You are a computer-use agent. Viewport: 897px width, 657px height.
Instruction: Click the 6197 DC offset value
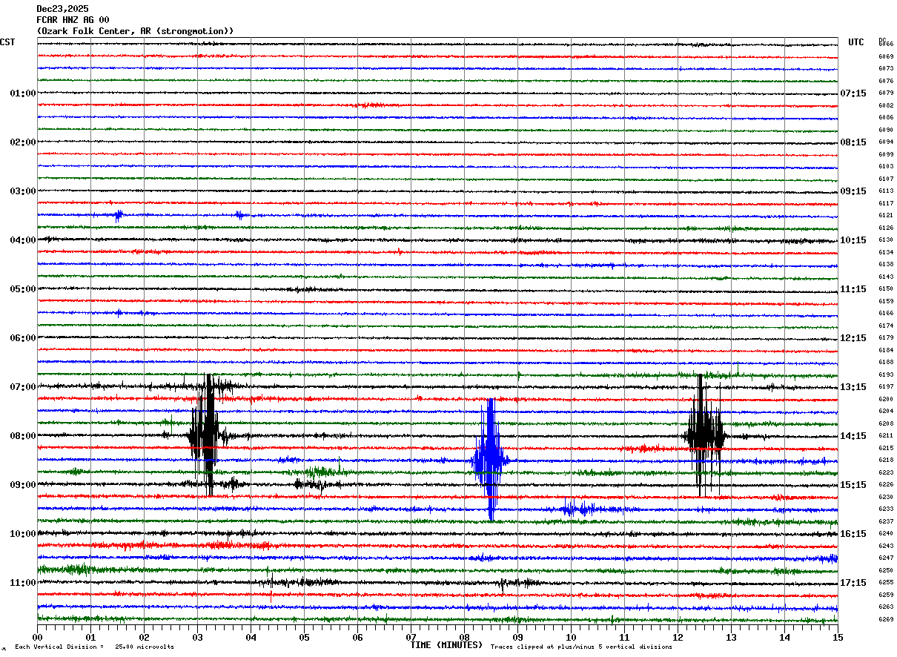tap(886, 387)
